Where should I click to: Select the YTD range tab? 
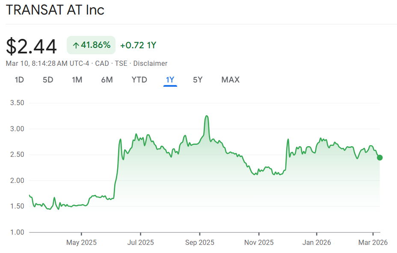point(139,79)
